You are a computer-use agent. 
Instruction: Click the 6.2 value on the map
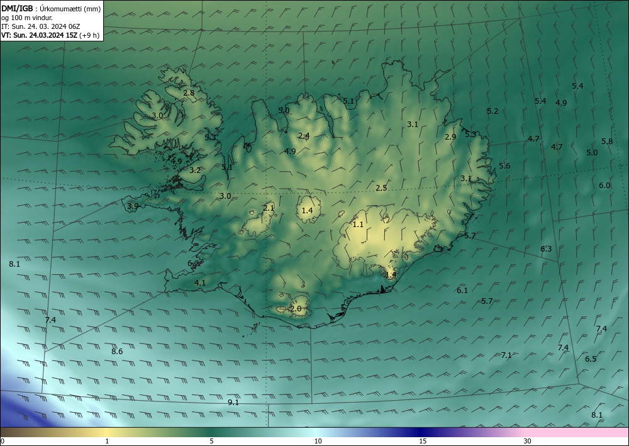tap(193, 264)
